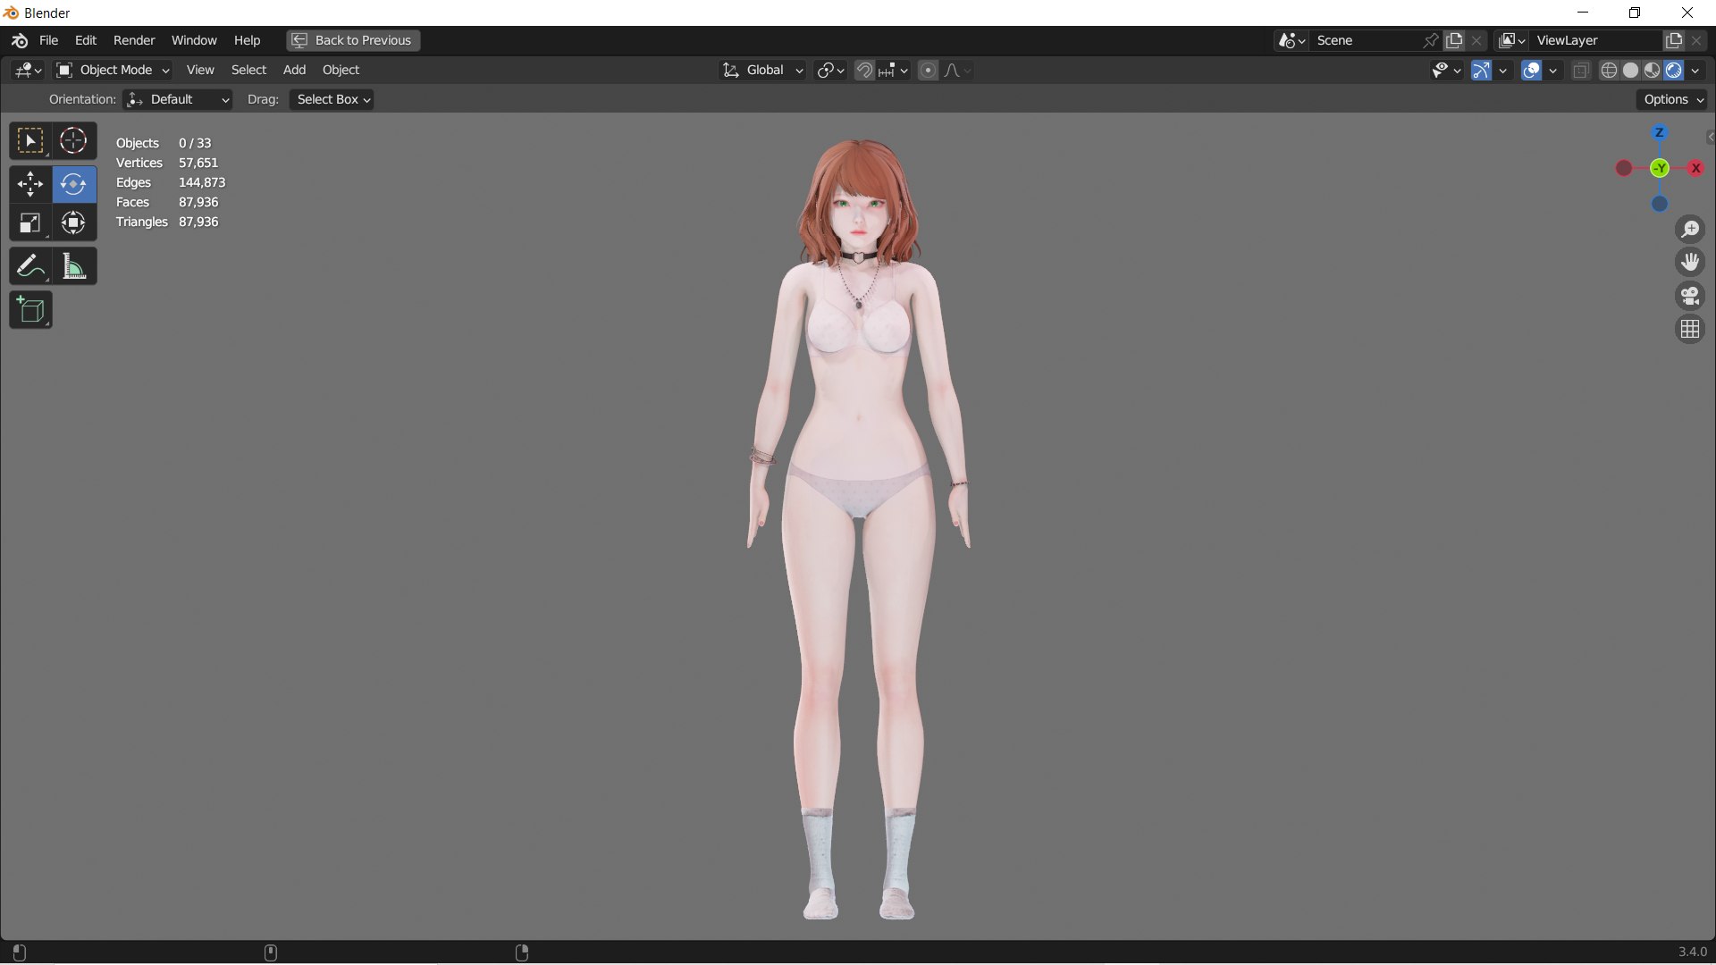Open the Object Mode dropdown
This screenshot has height=965, width=1716.
(113, 70)
